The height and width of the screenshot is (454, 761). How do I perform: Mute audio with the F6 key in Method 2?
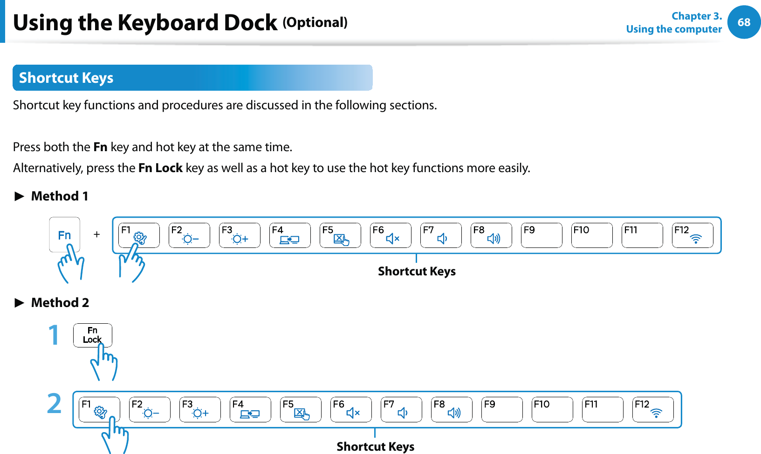click(351, 409)
